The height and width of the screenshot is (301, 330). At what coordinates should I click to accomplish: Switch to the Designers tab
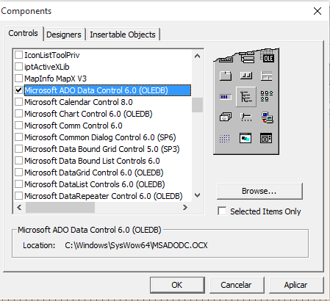(x=64, y=35)
